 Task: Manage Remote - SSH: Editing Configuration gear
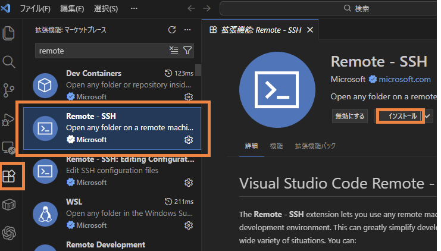[x=189, y=183]
